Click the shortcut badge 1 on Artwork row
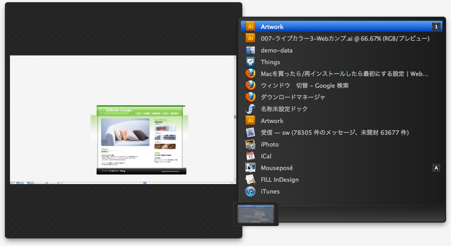Viewport: 451px width, 246px height. coord(436,26)
